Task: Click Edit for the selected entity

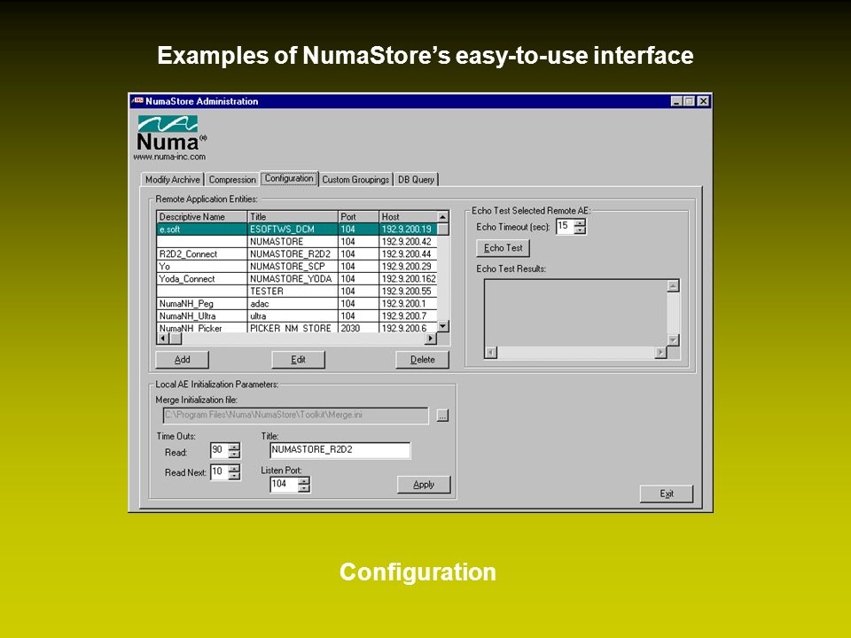Action: pyautogui.click(x=298, y=359)
